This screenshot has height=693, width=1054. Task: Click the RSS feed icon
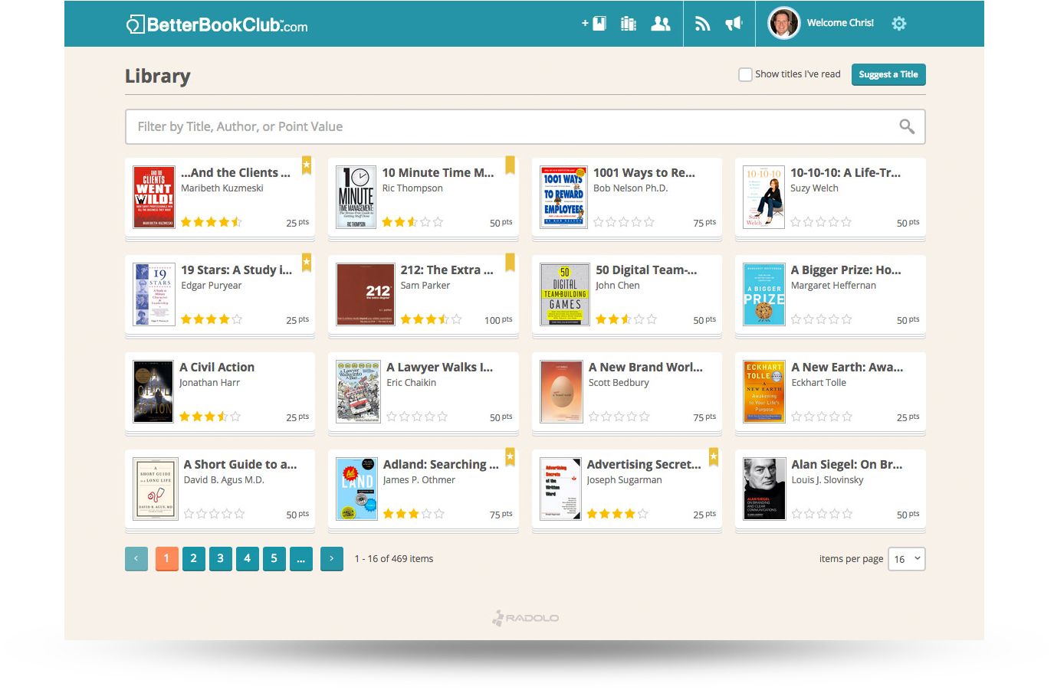coord(702,24)
